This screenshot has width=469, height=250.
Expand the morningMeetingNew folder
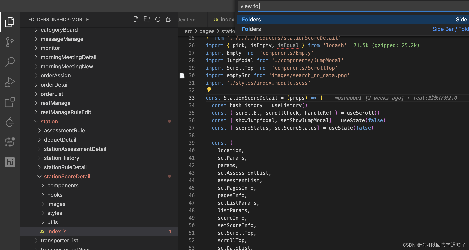(36, 66)
